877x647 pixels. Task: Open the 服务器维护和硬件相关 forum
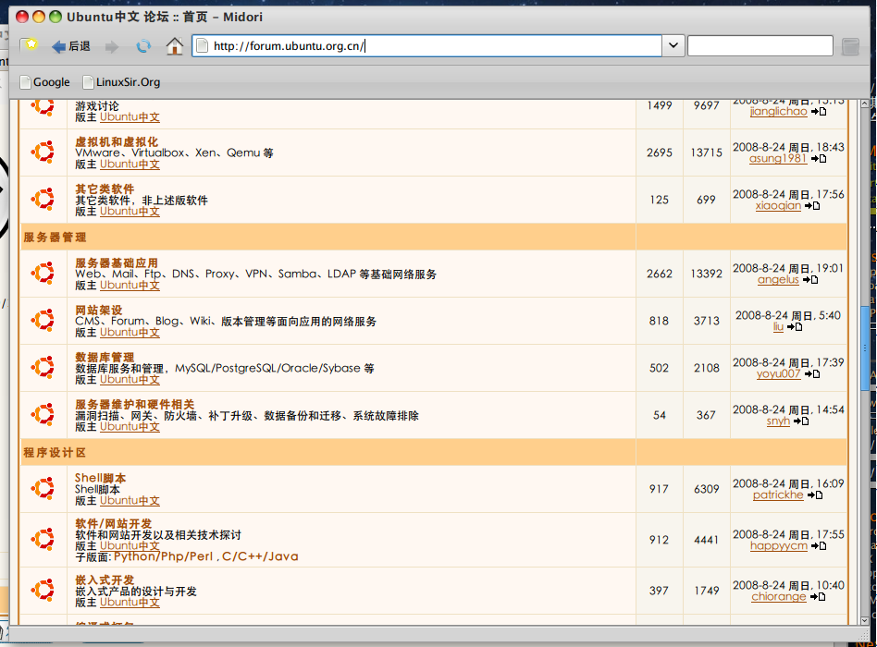tap(135, 404)
